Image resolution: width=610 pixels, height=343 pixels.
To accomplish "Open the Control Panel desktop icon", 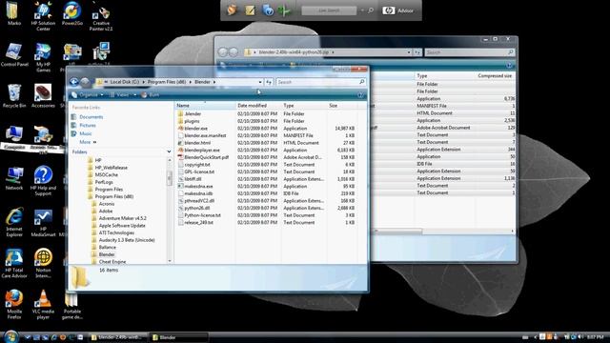I will point(14,54).
